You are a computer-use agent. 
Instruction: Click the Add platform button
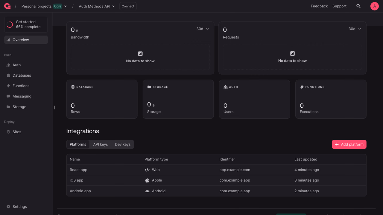click(349, 144)
